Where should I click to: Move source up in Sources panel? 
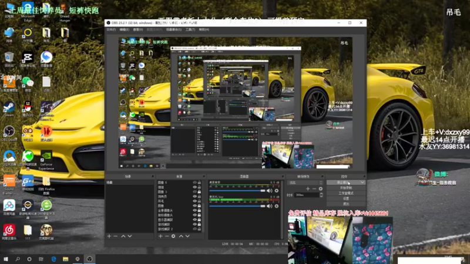(x=181, y=236)
